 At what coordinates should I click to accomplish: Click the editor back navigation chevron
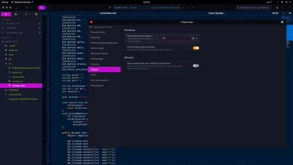pos(45,13)
